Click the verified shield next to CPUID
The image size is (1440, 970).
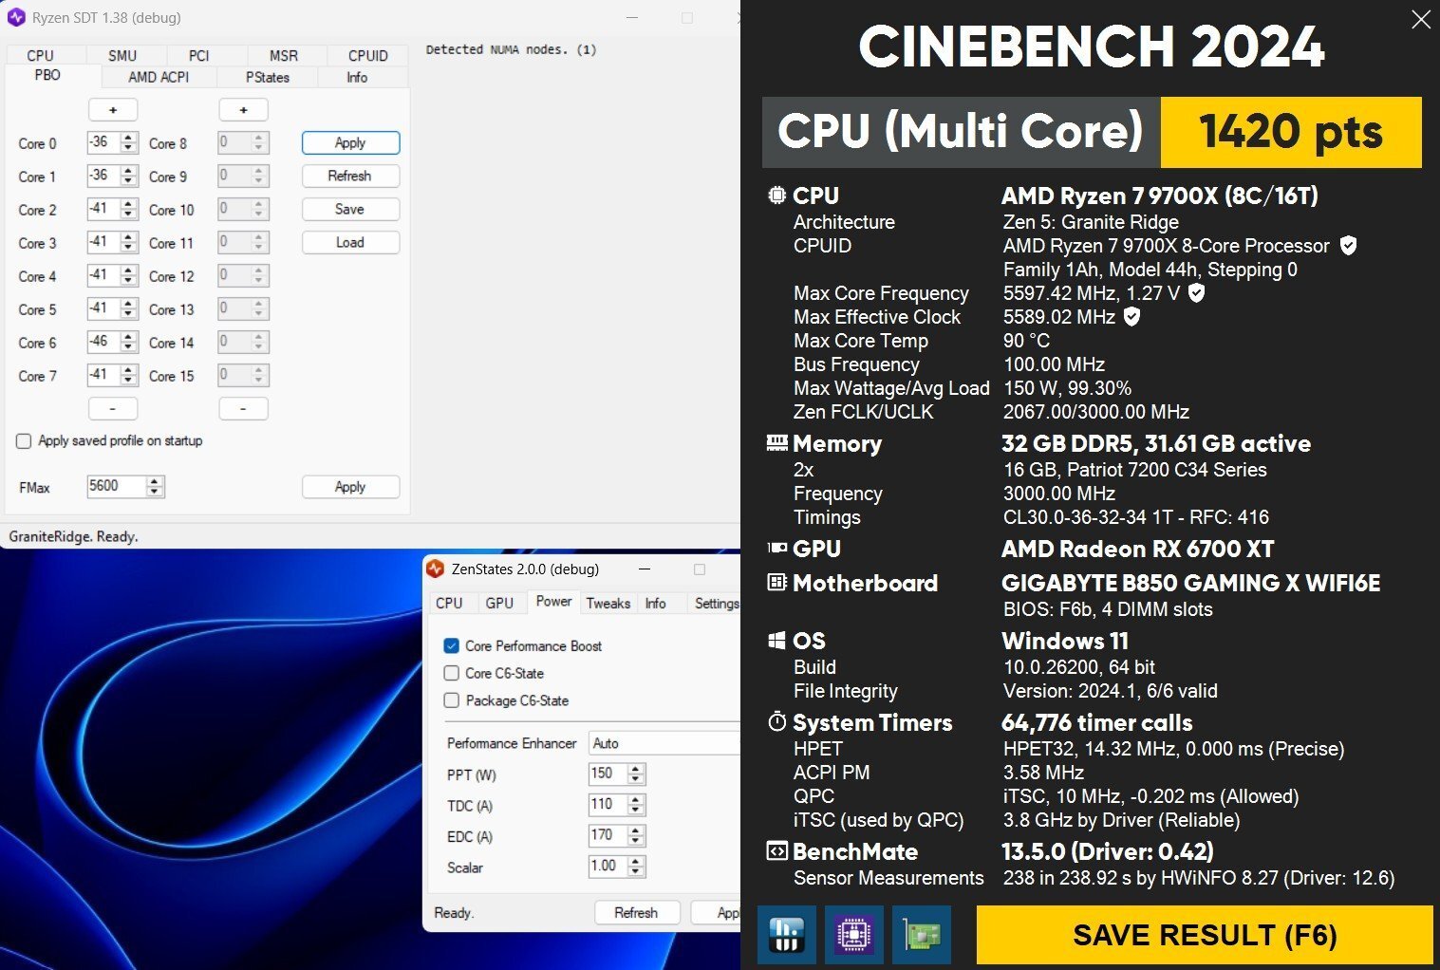tap(1348, 246)
